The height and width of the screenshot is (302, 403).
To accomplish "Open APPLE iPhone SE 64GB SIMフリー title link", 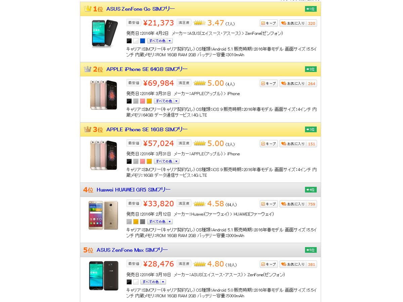I will 147,69.
